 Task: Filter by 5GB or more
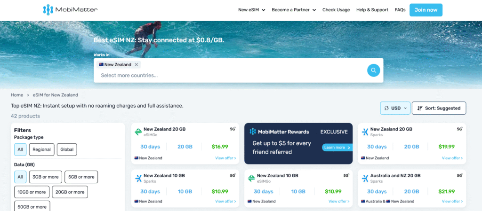[x=81, y=177]
